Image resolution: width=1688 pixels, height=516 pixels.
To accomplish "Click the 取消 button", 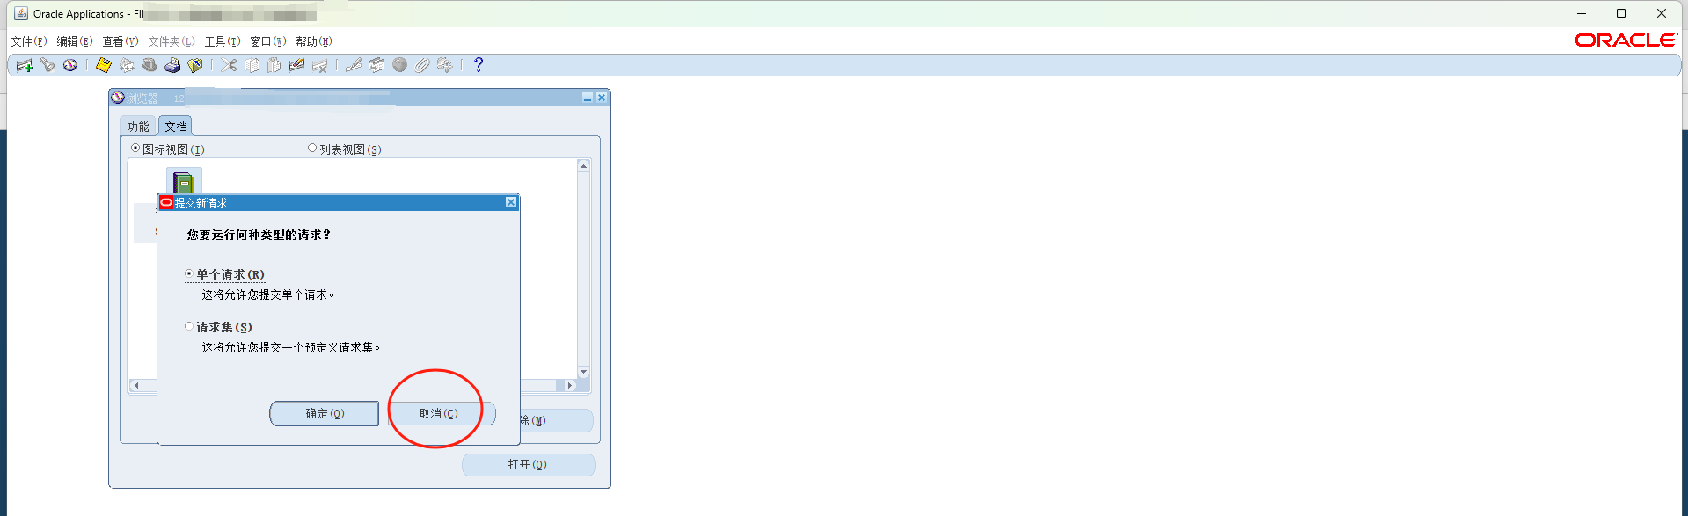I will pyautogui.click(x=439, y=413).
